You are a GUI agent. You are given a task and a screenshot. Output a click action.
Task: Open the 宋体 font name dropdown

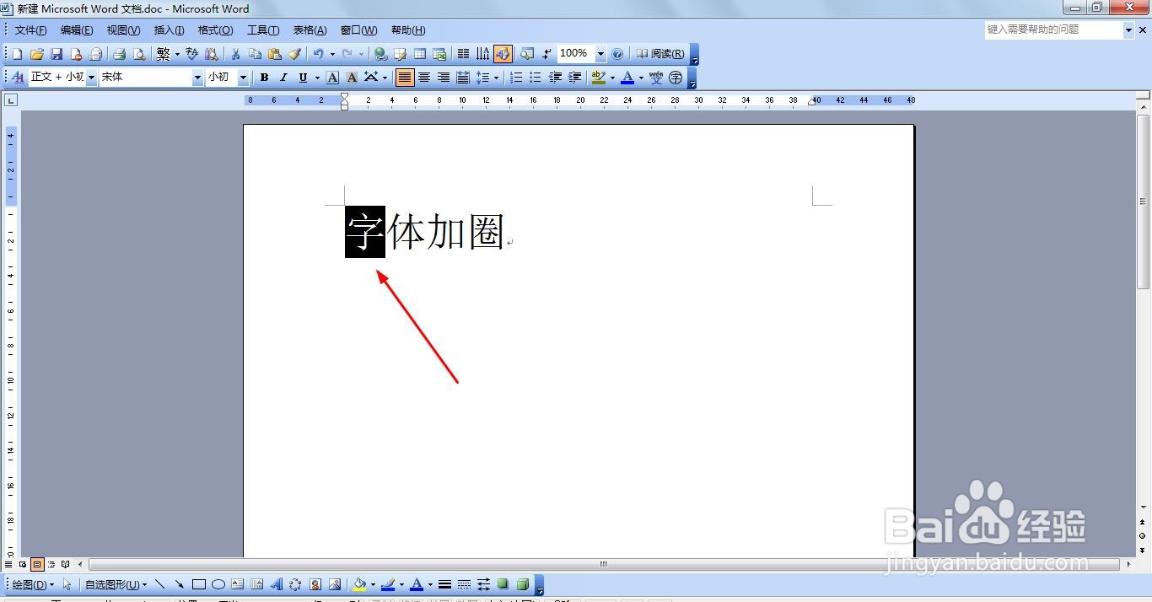click(196, 77)
